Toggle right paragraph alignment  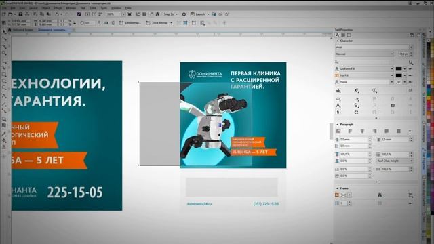pyautogui.click(x=374, y=131)
